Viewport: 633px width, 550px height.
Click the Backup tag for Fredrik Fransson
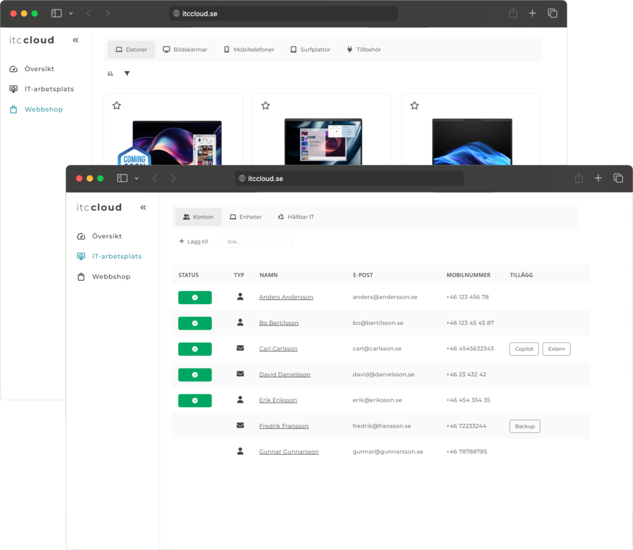[524, 426]
